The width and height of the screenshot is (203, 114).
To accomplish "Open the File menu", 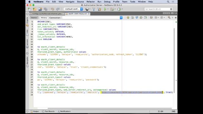I will pos(48,2).
